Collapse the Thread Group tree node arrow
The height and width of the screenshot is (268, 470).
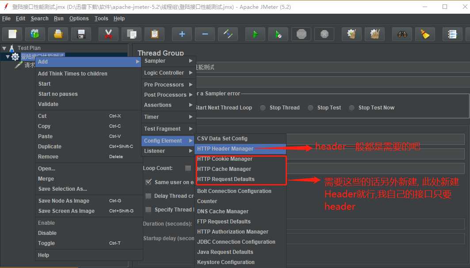point(8,57)
